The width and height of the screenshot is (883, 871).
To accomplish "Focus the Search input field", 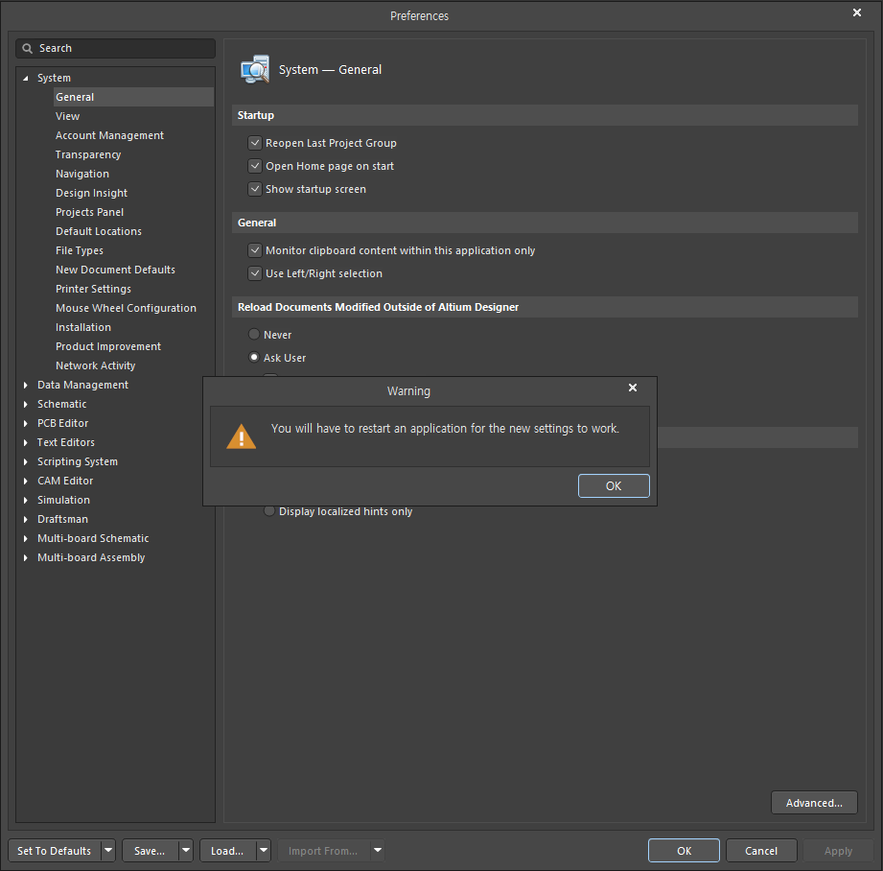I will [115, 49].
